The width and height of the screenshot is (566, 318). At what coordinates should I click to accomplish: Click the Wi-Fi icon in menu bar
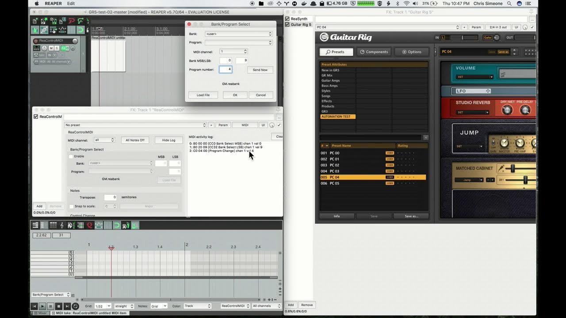406,4
